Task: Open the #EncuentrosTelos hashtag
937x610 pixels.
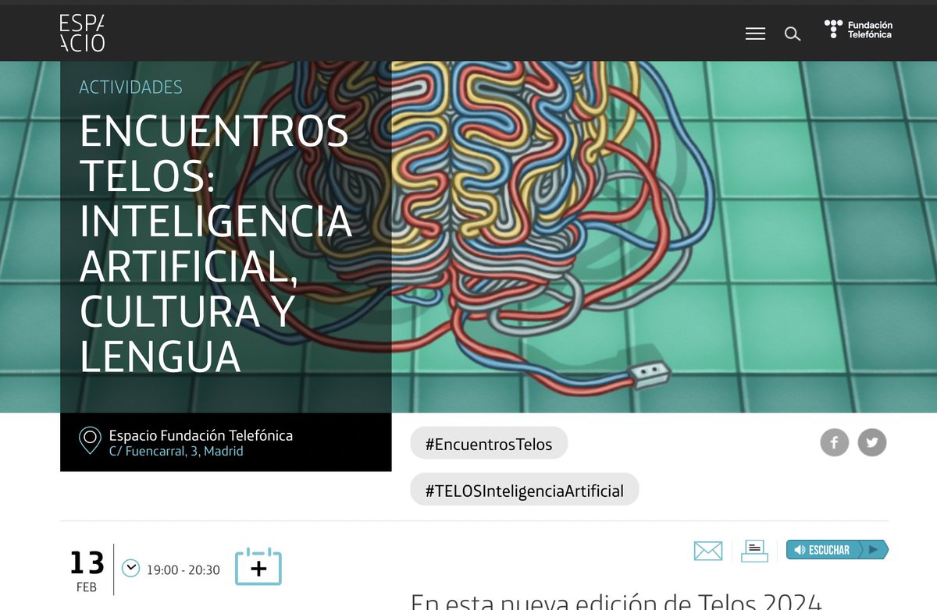Action: 489,444
